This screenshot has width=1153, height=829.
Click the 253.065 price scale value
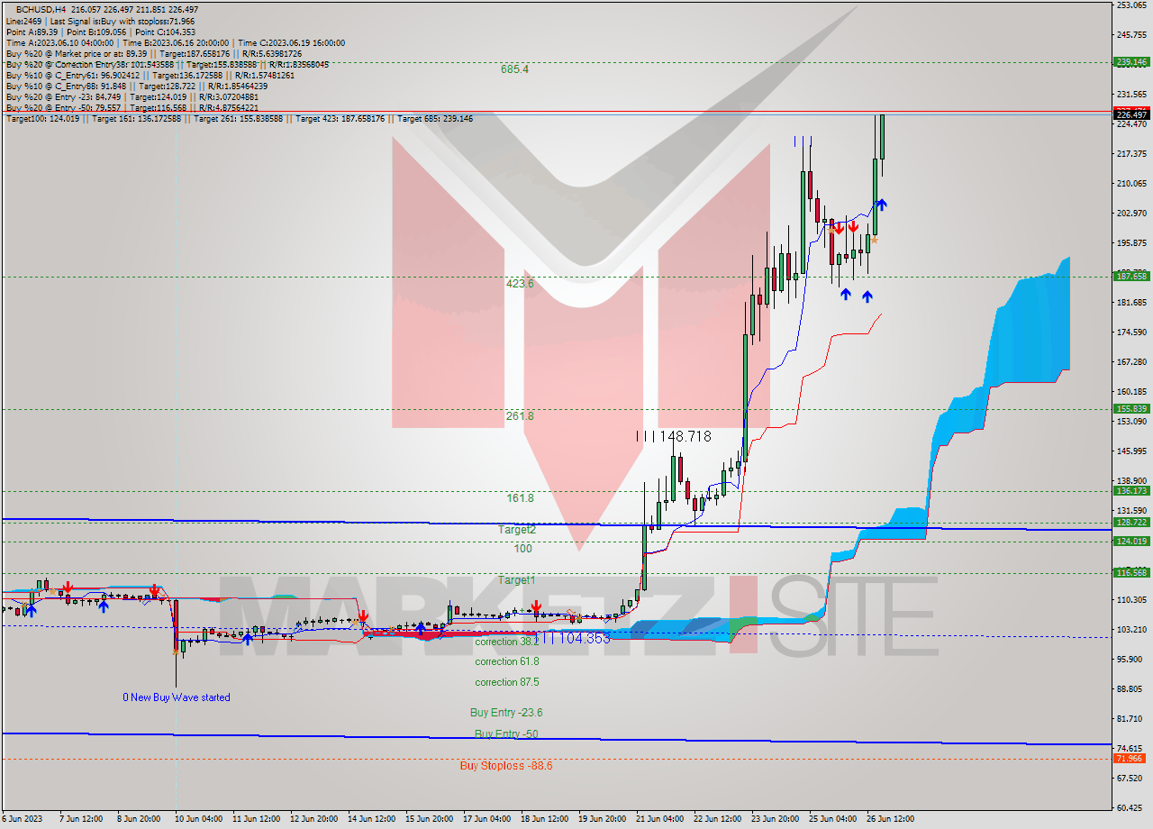(x=1131, y=5)
